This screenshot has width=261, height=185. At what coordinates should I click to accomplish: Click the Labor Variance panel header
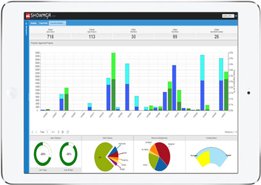click(56, 138)
